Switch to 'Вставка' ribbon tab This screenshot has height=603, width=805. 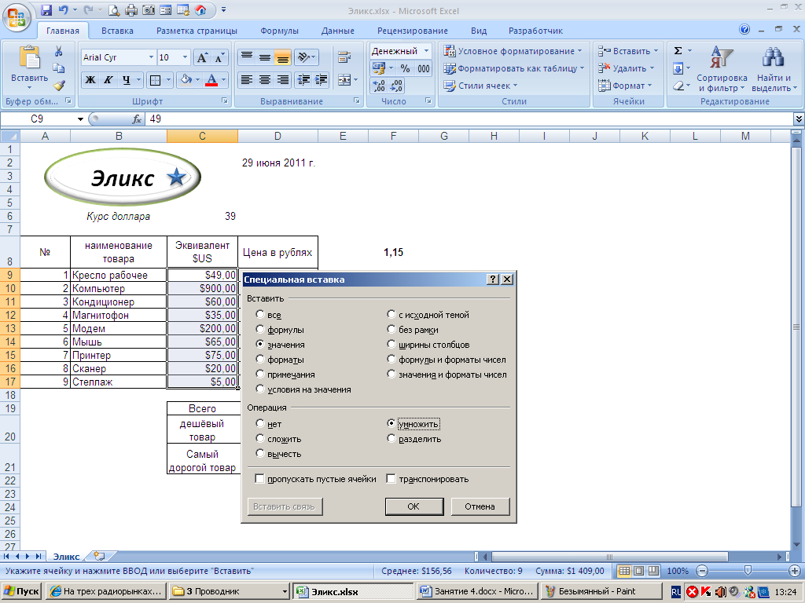pos(117,31)
